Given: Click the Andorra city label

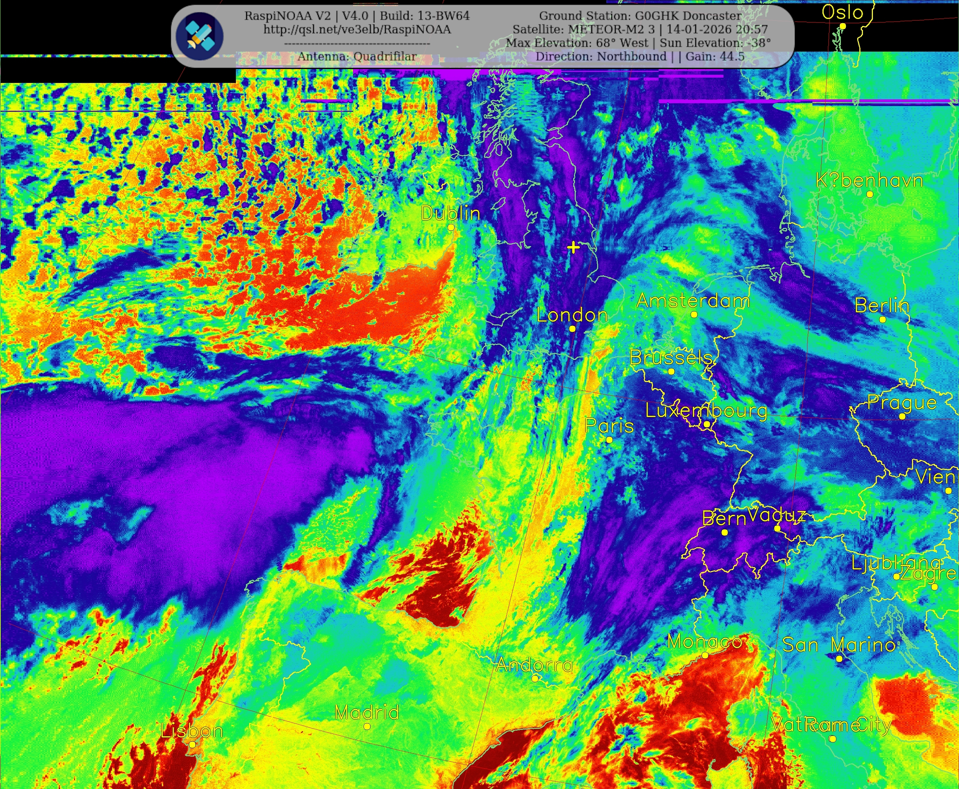Looking at the screenshot, I should point(534,665).
